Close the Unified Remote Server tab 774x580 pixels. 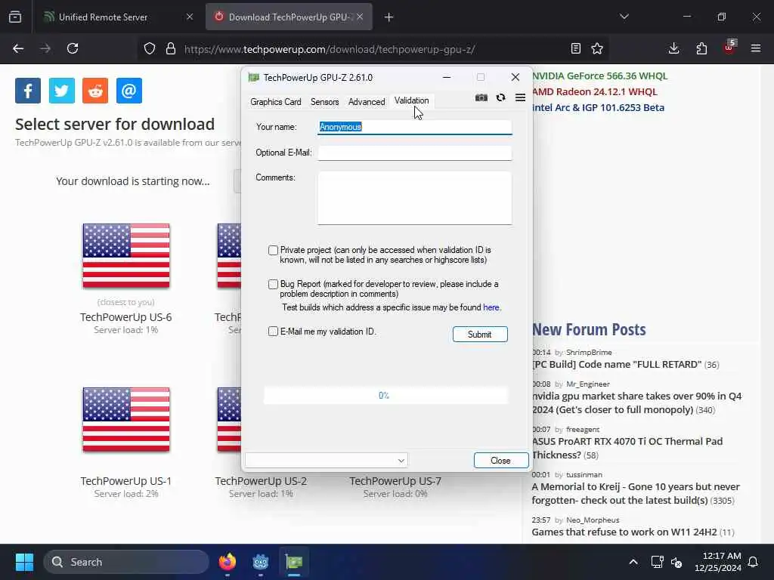click(x=190, y=17)
